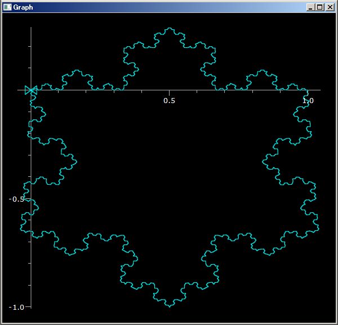
Task: Maximize the Graph window
Action: 320,7
